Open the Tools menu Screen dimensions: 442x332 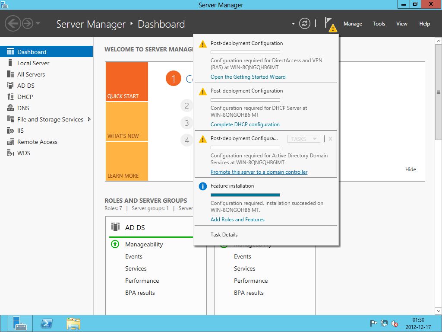tap(379, 24)
